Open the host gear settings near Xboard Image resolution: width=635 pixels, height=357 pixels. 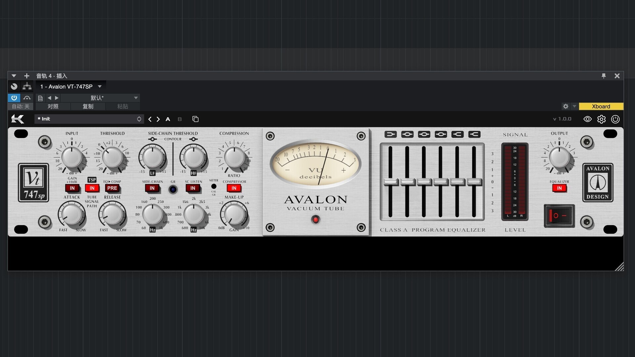pyautogui.click(x=566, y=106)
